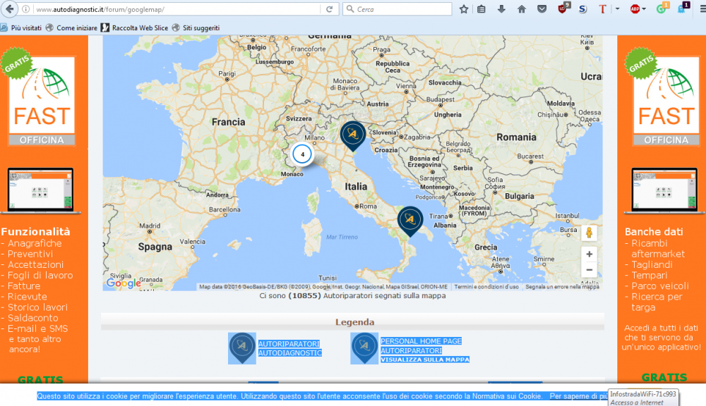Expand the Adblock Plus dropdown arrow
Image resolution: width=706 pixels, height=406 pixels.
(644, 9)
